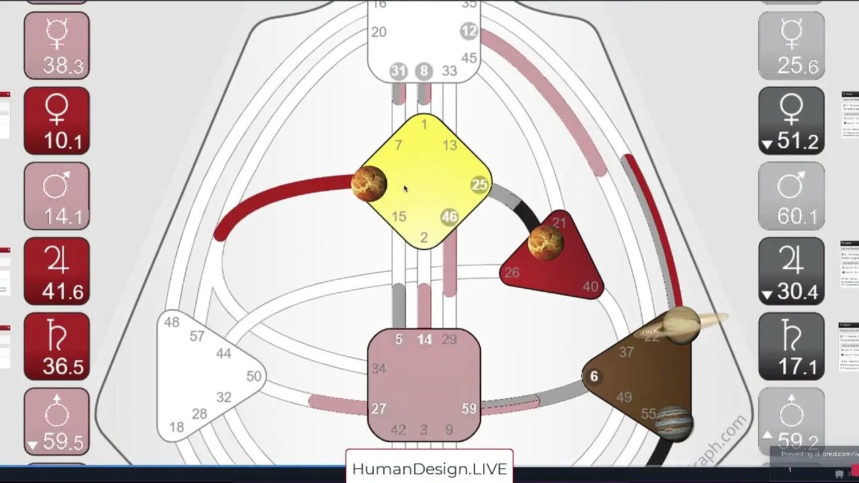Screen dimensions: 859x483
Task: Click gate 18 on spleen center
Action: point(176,427)
